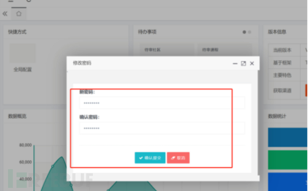The height and width of the screenshot is (191, 308).
Task: Click the 数据概览 chart data point
Action: click(x=52, y=166)
